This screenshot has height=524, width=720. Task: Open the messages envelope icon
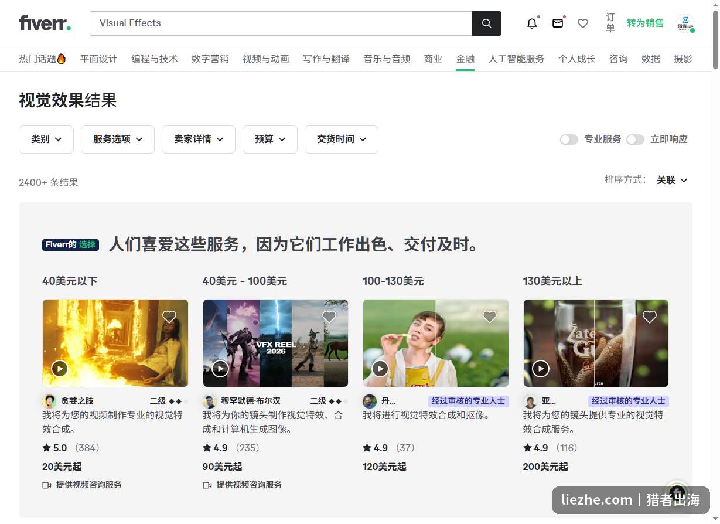(x=558, y=23)
